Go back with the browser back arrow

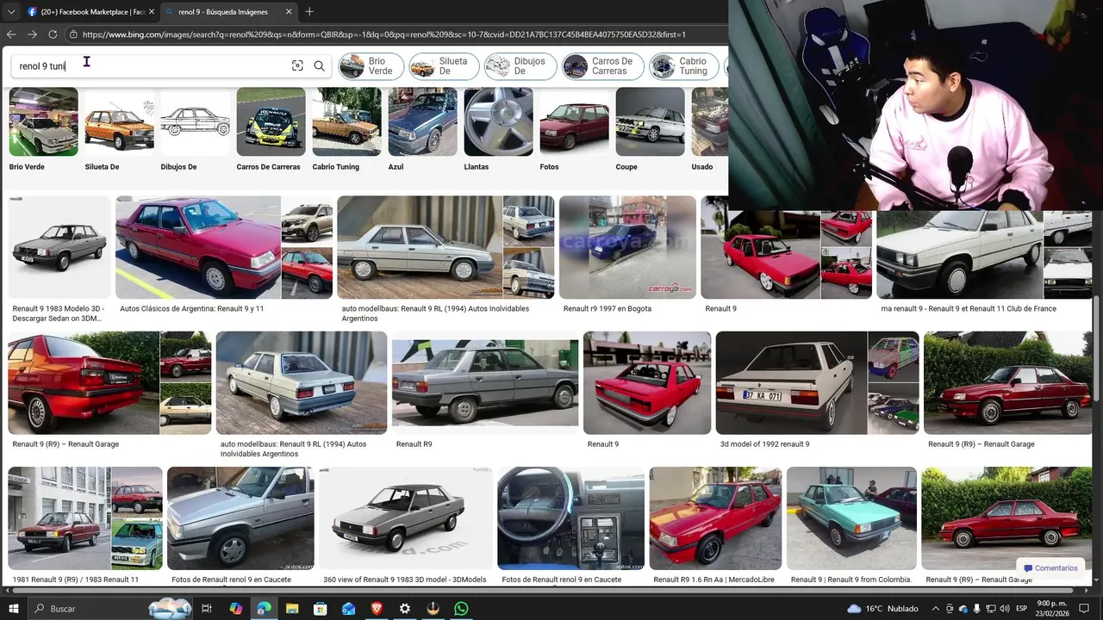[x=11, y=34]
